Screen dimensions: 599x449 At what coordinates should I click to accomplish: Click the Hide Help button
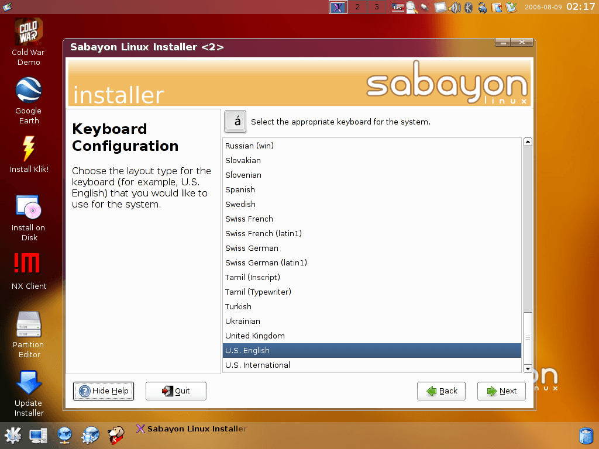[x=104, y=391]
